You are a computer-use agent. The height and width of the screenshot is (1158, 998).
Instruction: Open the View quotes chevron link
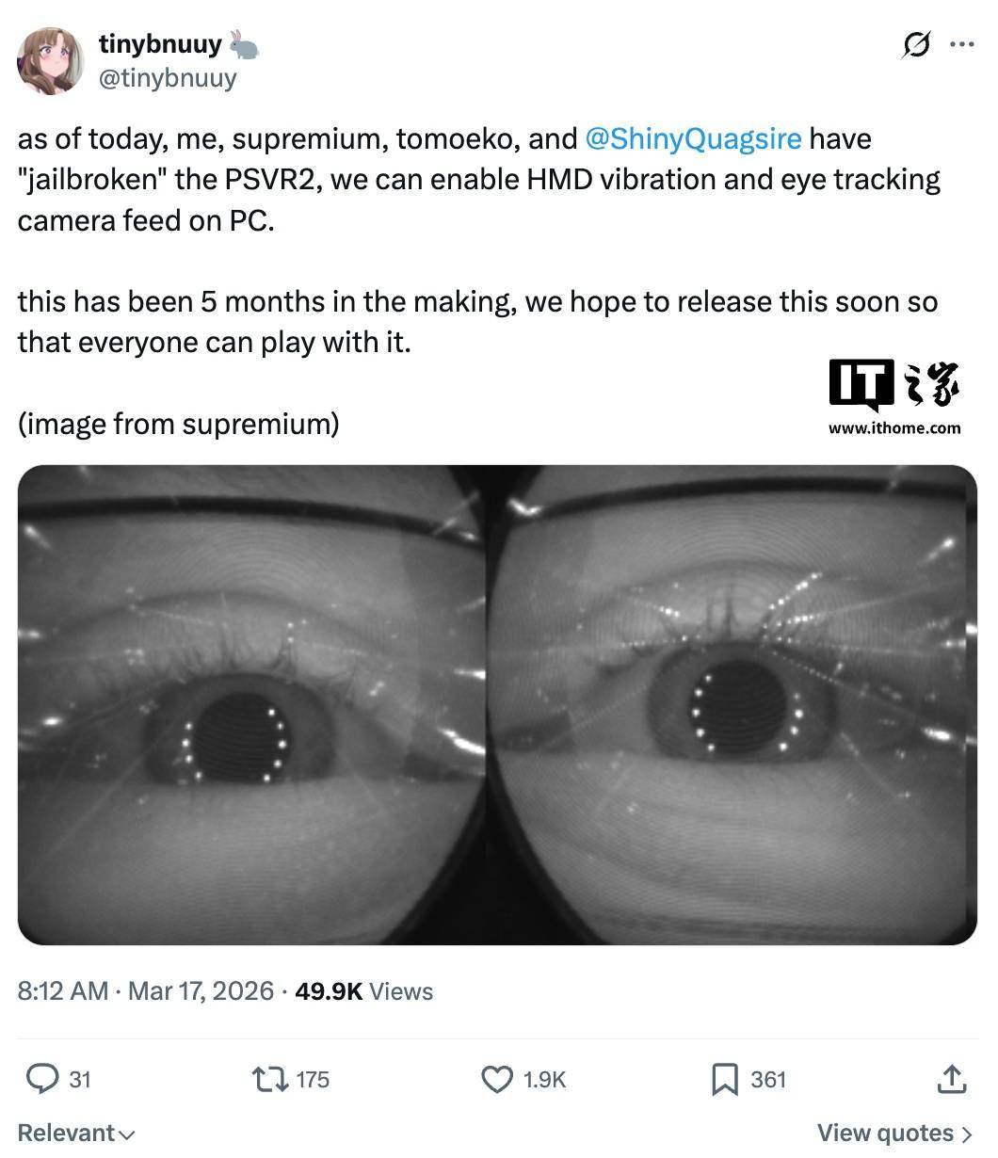click(x=894, y=1133)
